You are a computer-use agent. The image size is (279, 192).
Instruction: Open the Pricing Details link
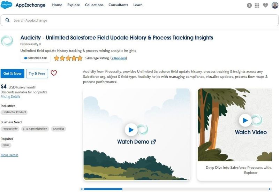pos(10,97)
